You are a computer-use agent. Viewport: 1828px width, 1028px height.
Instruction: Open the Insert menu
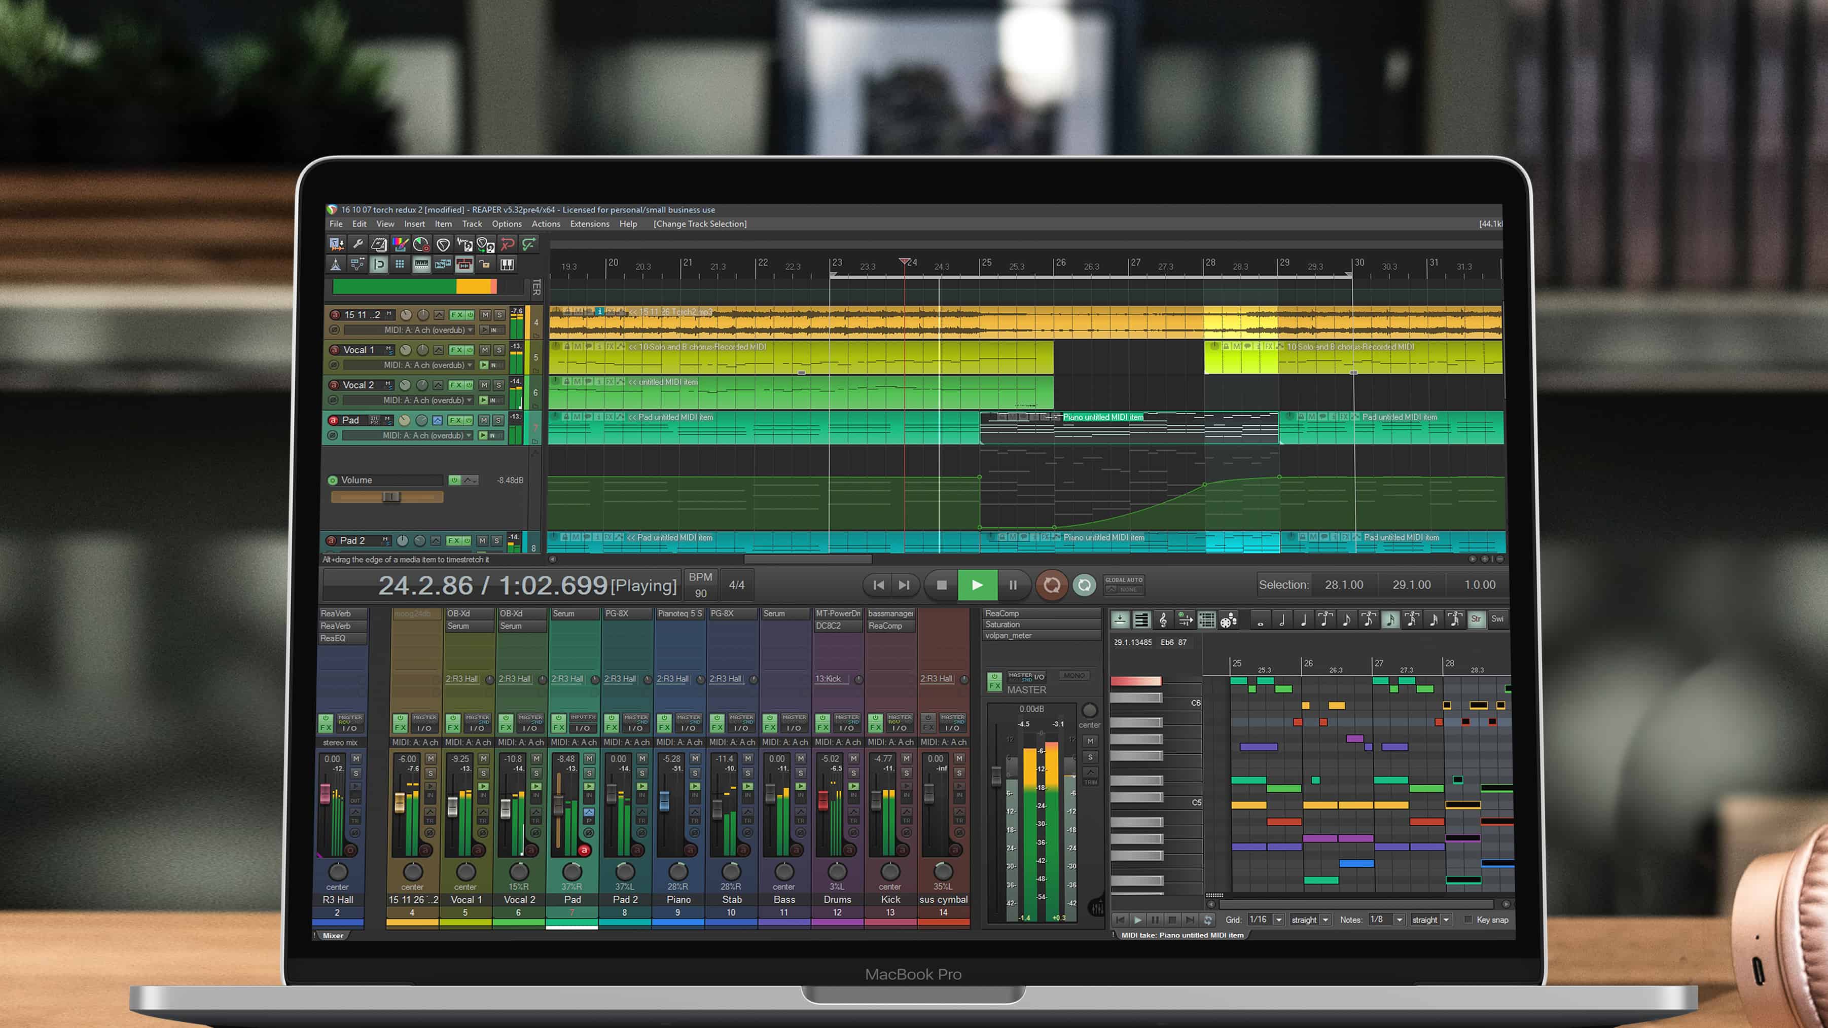[414, 224]
